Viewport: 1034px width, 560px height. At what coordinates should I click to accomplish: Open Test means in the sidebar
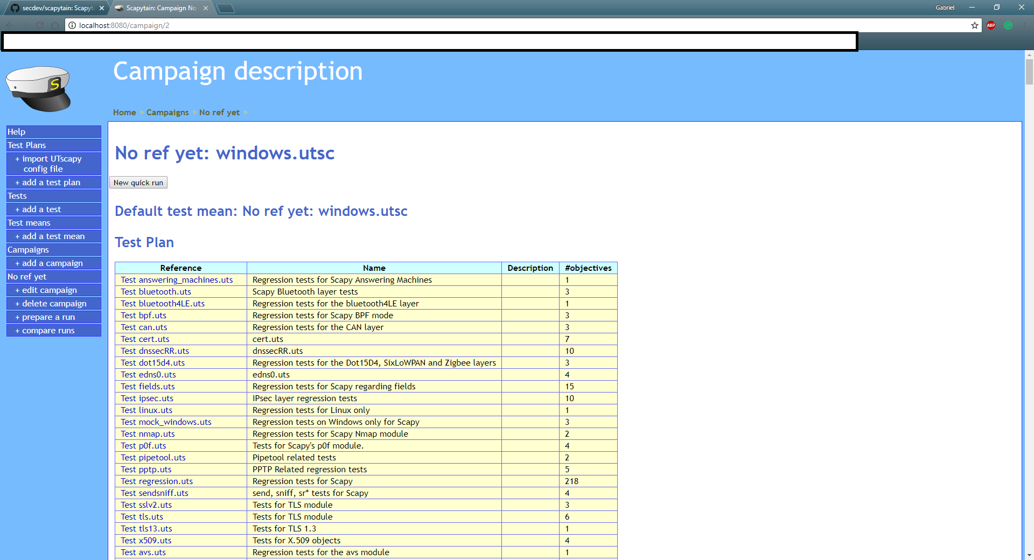tap(54, 223)
